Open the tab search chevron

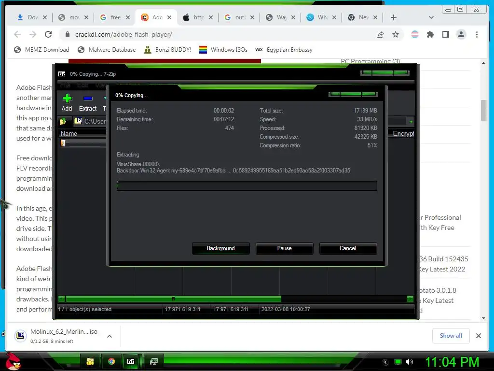[x=431, y=17]
